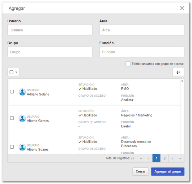This screenshot has width=192, height=184.
Task: Click Alberto Gomes user avatar icon
Action: coord(22,118)
